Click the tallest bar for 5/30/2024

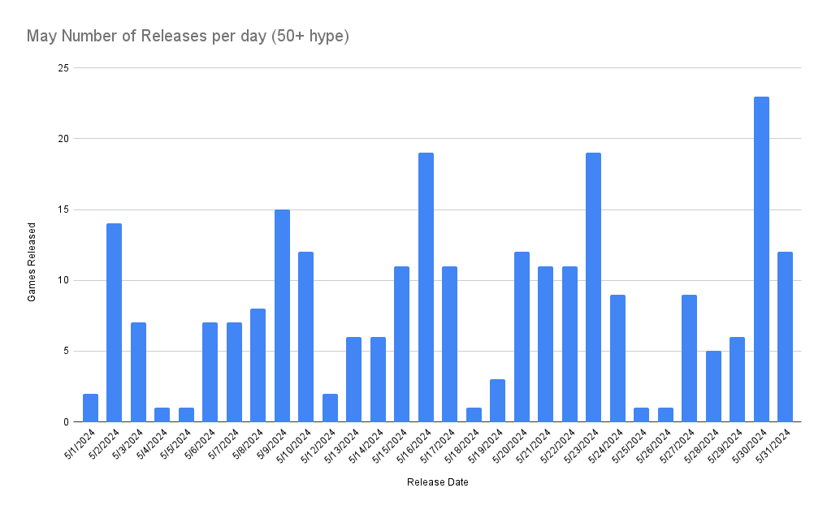pyautogui.click(x=761, y=260)
